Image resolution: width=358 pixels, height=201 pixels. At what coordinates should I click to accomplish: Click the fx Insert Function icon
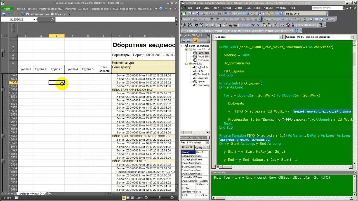coord(53,20)
